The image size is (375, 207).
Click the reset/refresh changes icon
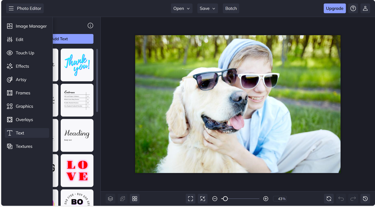329,199
